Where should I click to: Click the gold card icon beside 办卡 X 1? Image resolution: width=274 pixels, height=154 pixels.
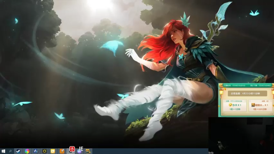[231, 105]
